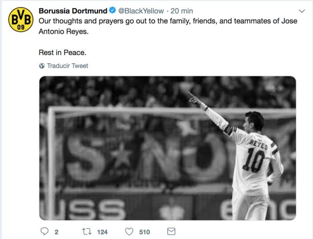Like the tweet with the heart icon

click(130, 232)
